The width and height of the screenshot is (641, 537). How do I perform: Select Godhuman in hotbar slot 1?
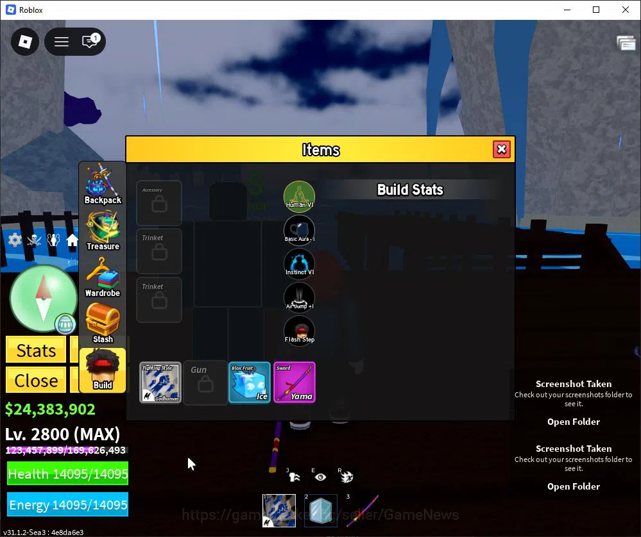coord(279,511)
